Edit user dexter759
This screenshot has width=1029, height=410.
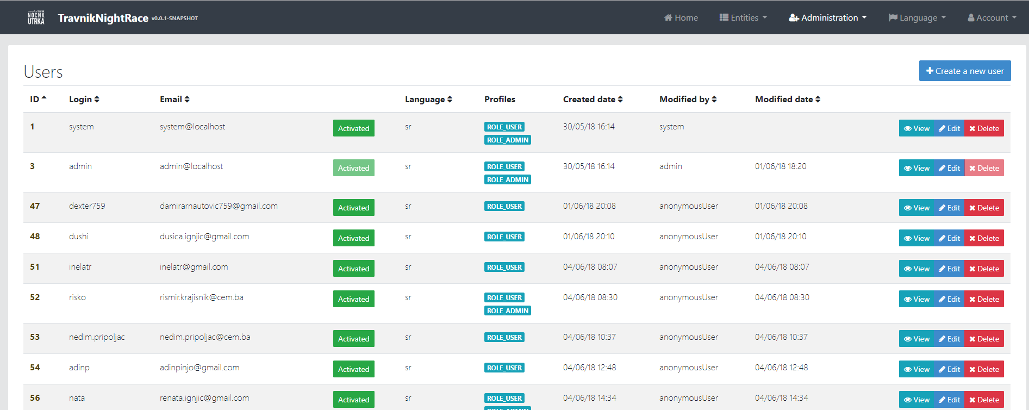949,208
